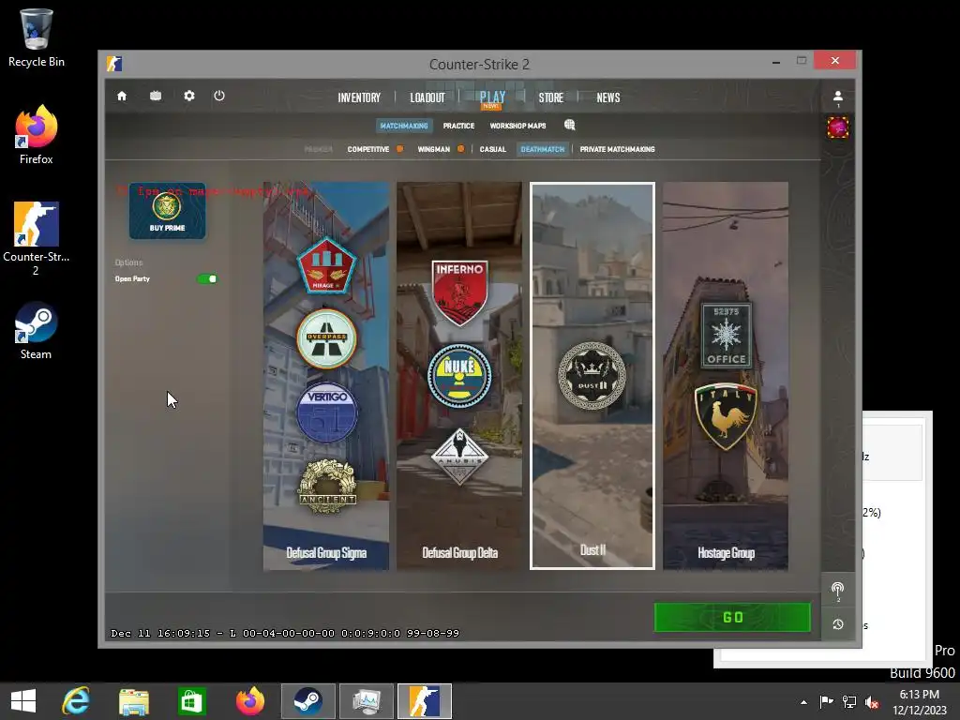Open the Steam desktop shortcut
The height and width of the screenshot is (720, 960).
click(37, 331)
